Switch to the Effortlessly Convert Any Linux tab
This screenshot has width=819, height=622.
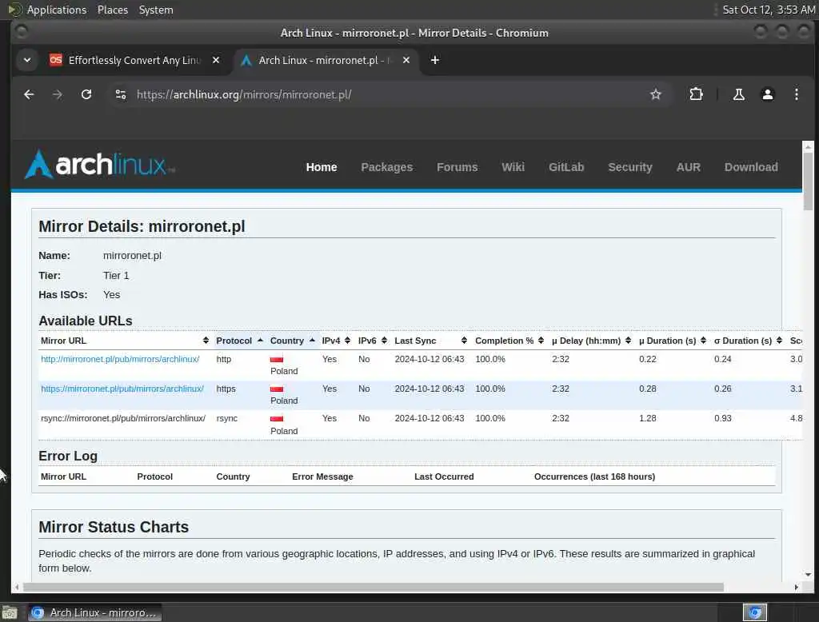coord(134,60)
